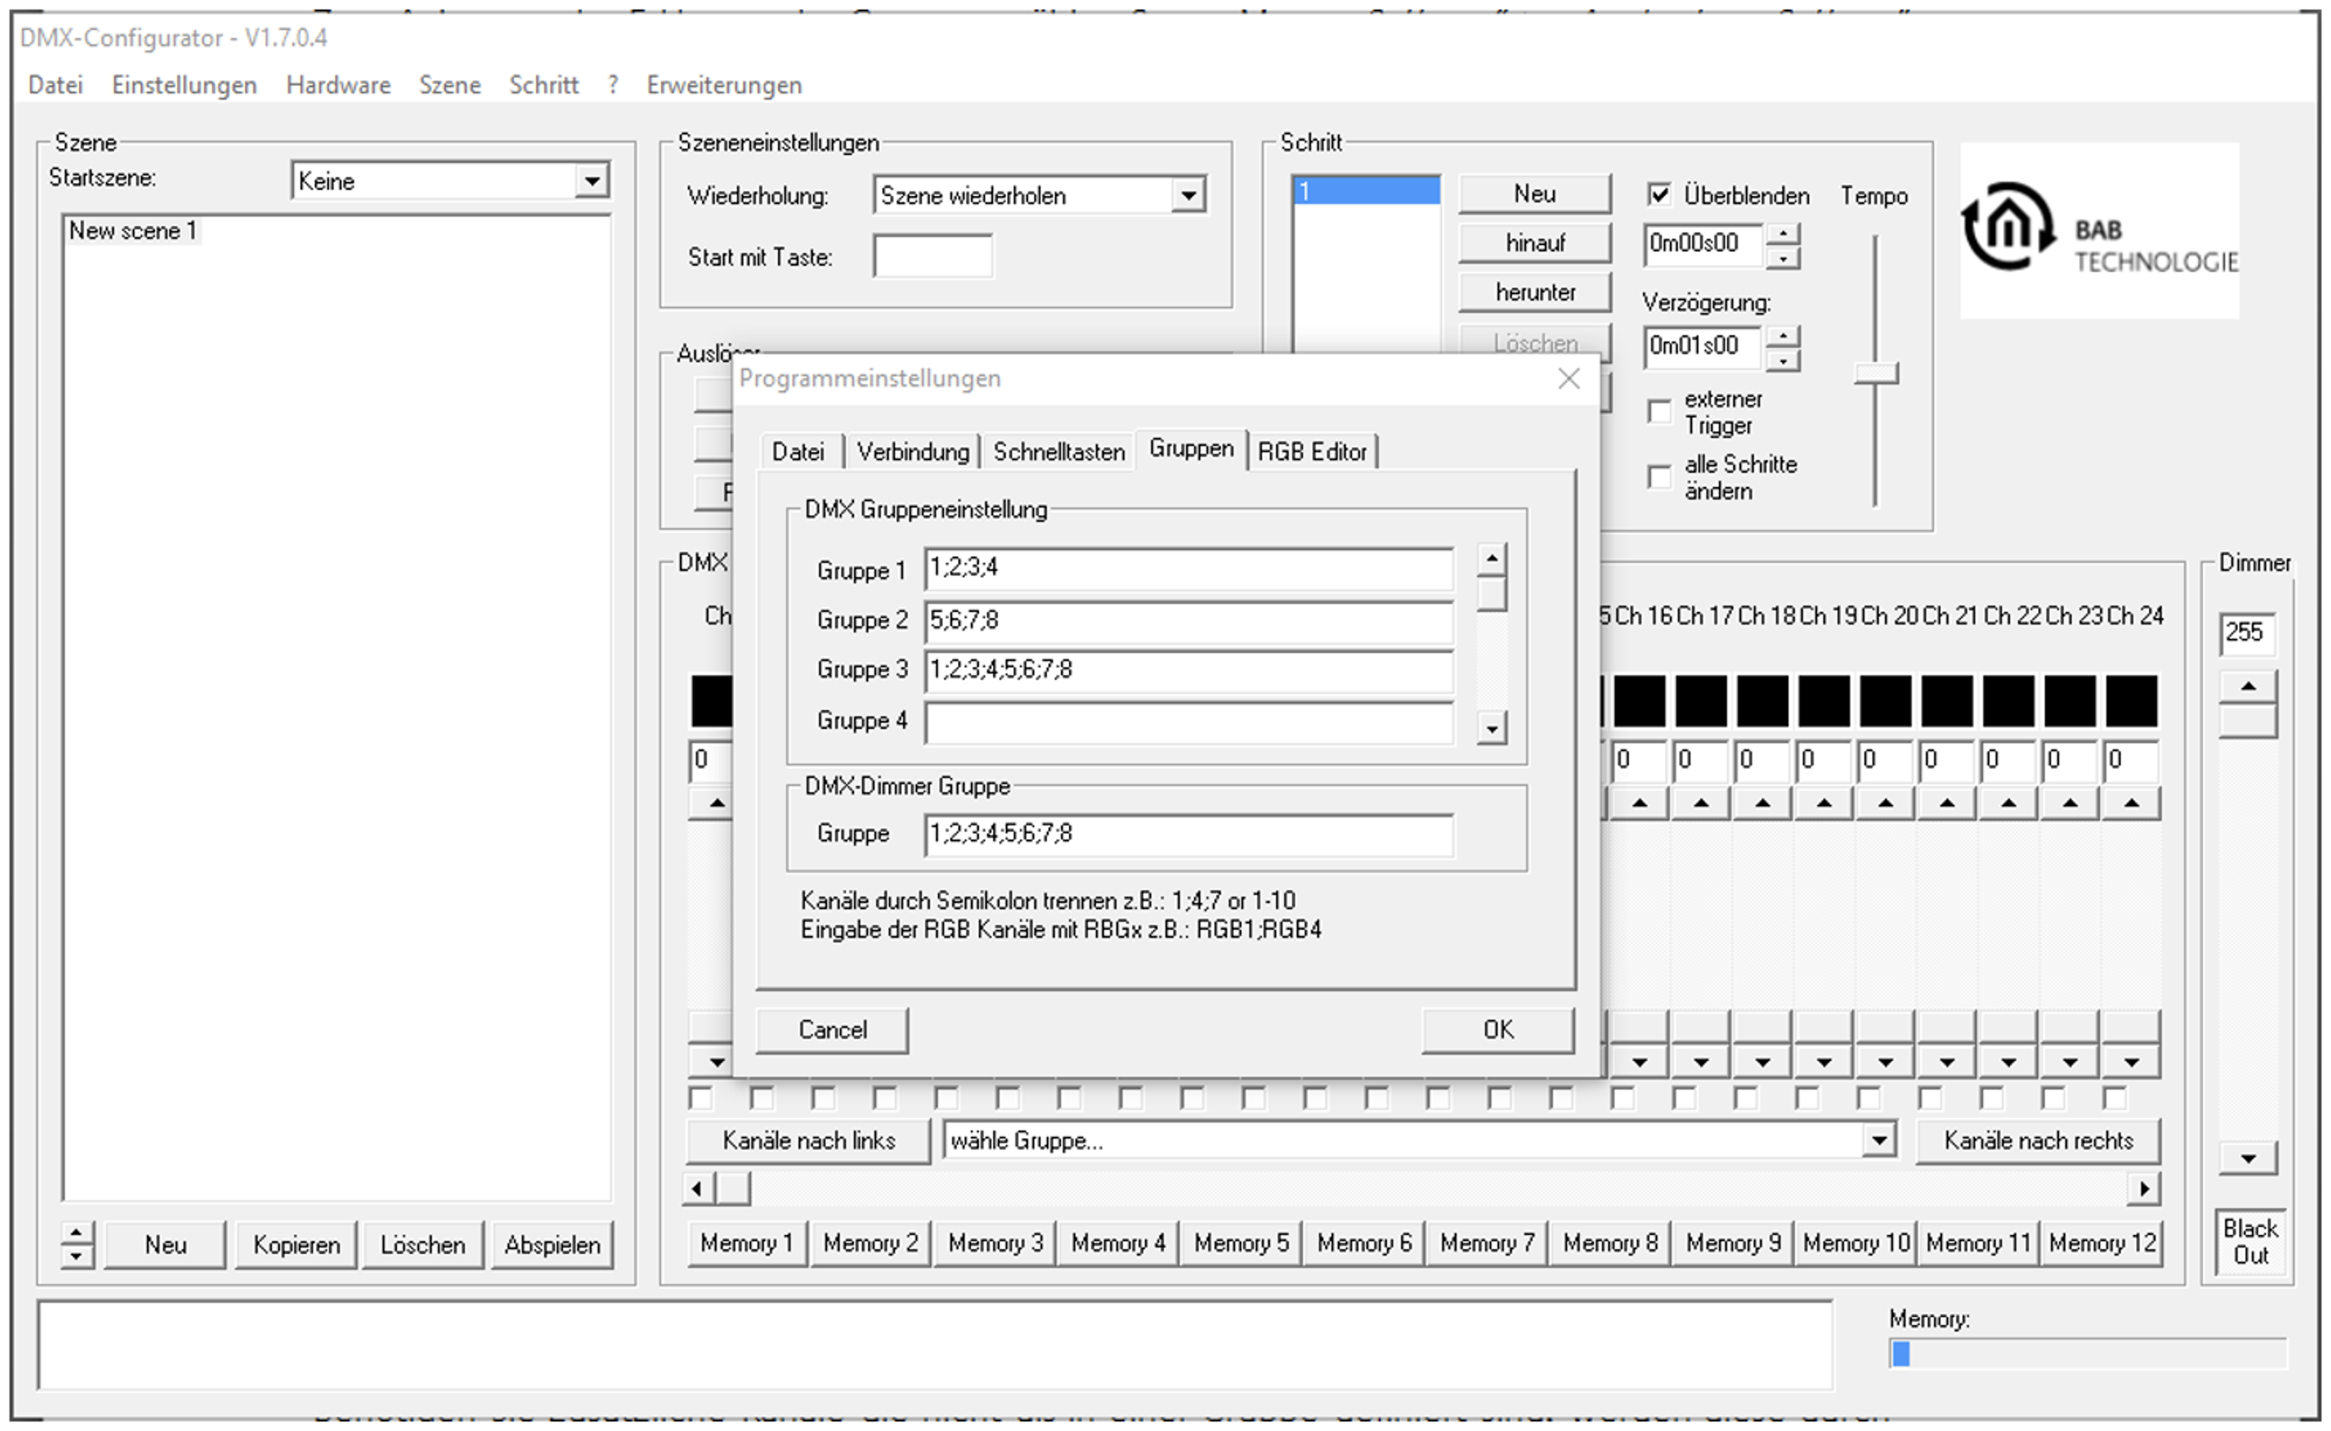Click Memory 12 button

[2102, 1244]
